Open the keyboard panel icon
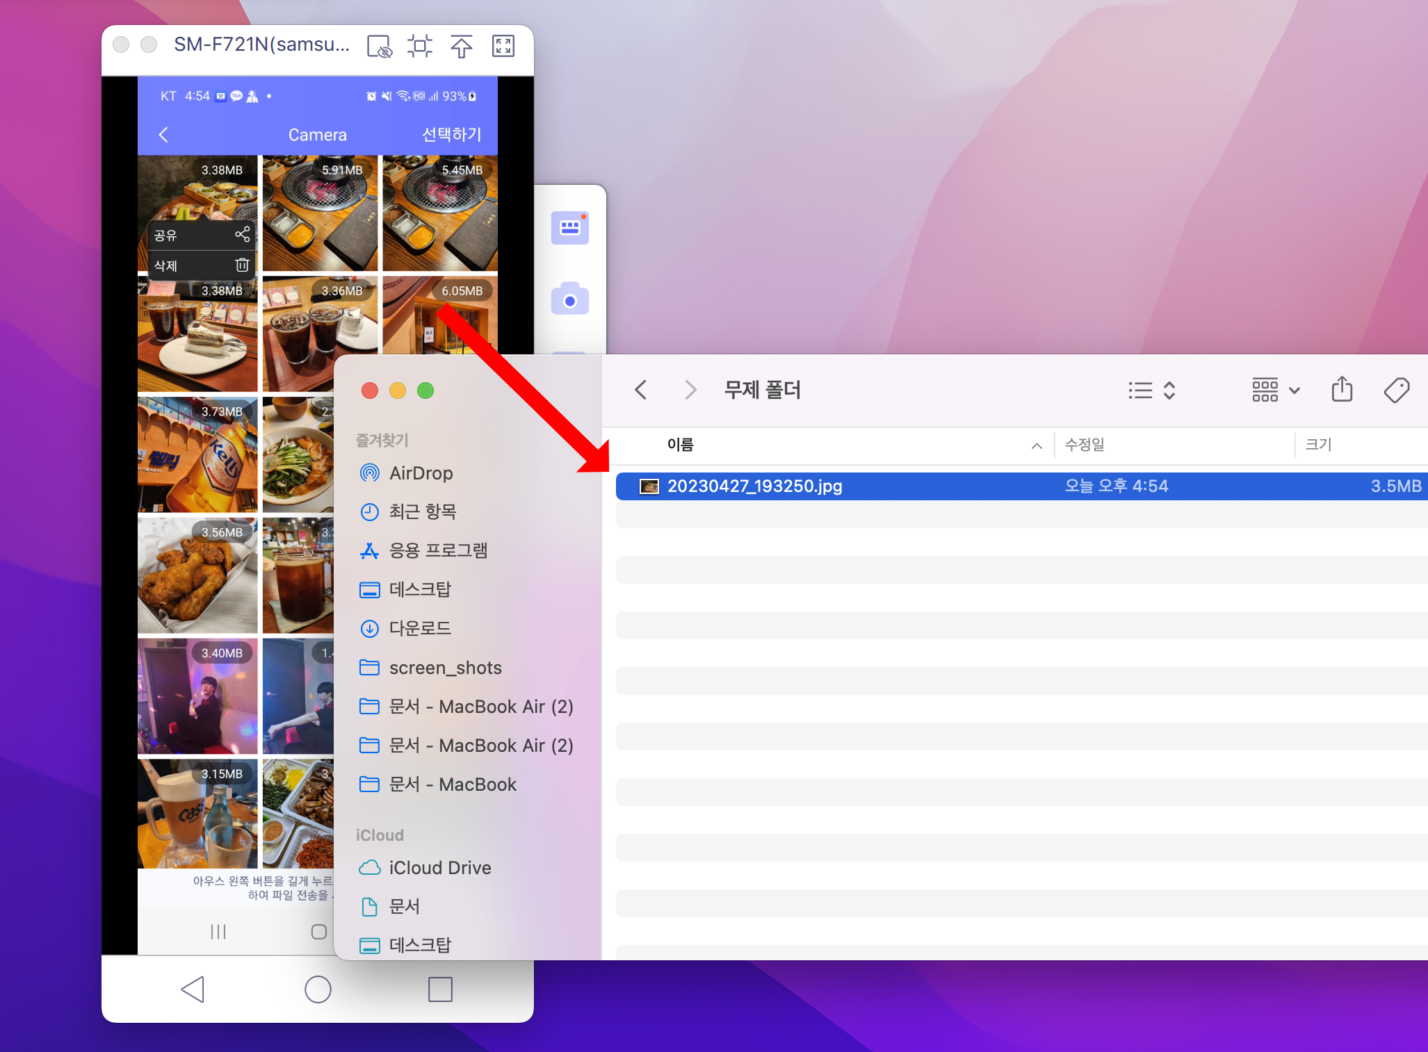1428x1052 pixels. [x=570, y=228]
